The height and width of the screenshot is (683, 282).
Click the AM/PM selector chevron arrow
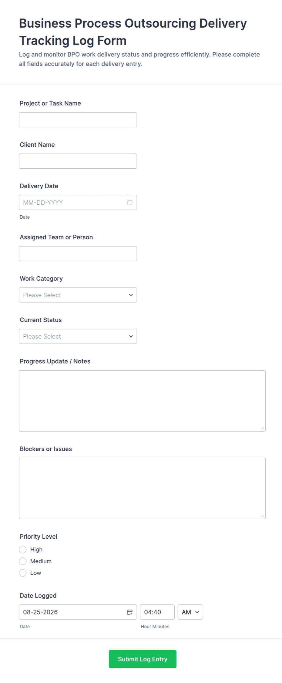[x=197, y=612]
